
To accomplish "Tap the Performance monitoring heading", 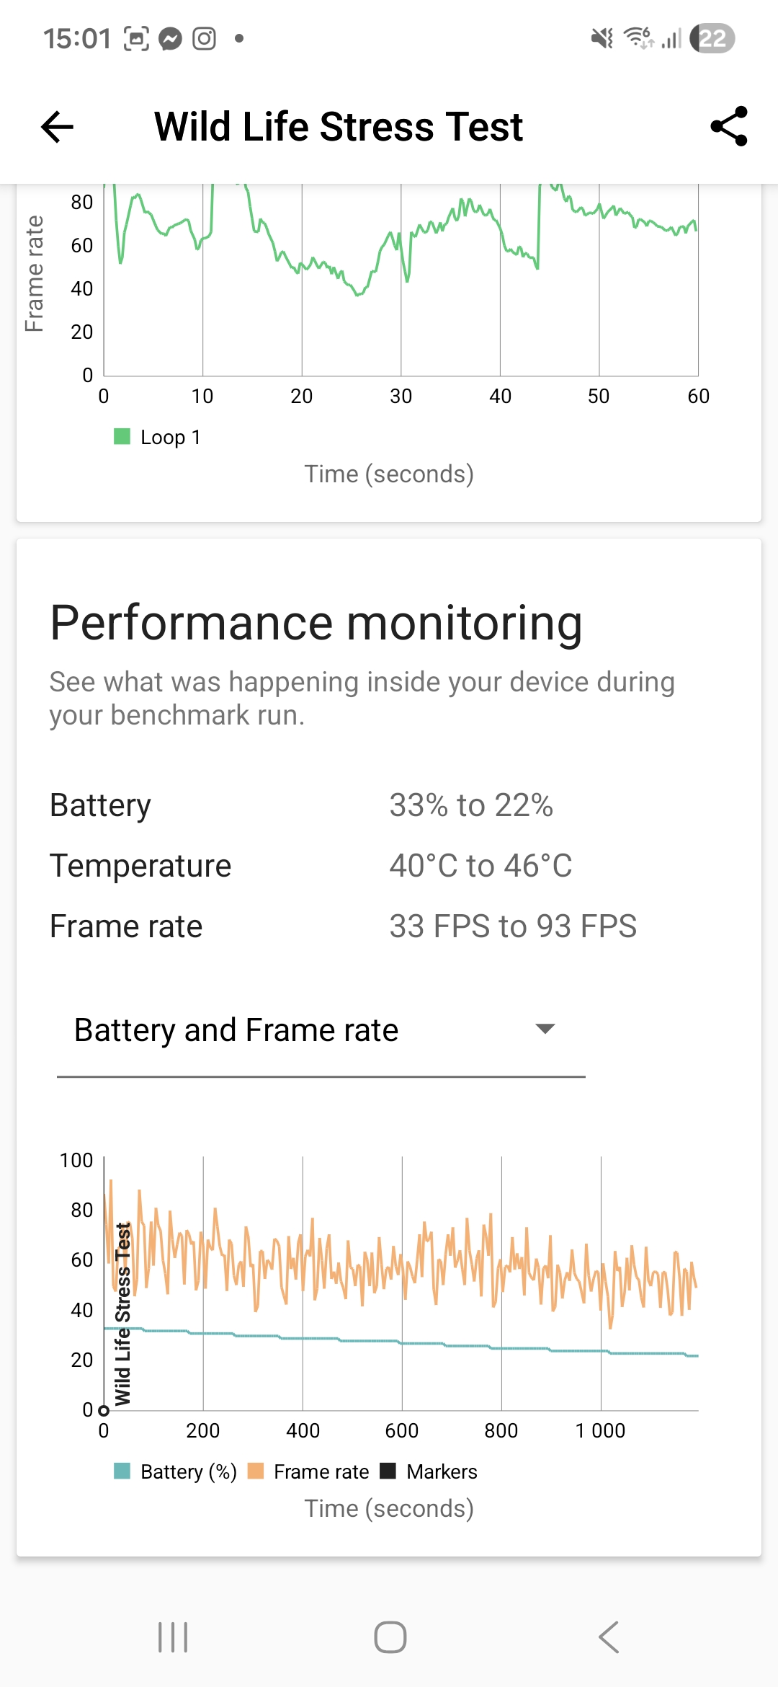I will point(316,623).
